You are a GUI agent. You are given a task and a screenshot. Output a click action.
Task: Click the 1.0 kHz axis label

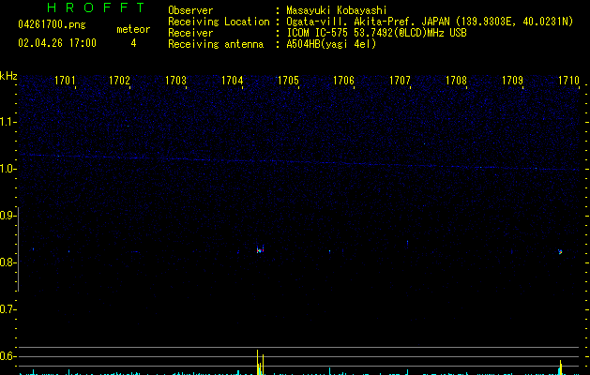click(8, 169)
